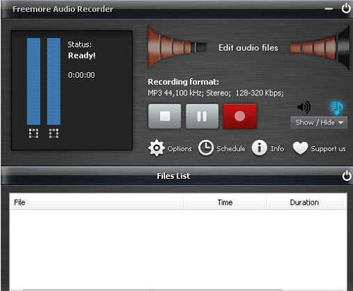353x291 pixels.
Task: Click the red Record button
Action: coord(240,117)
